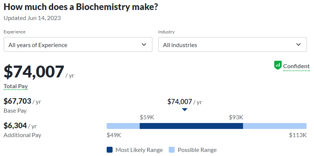Click the Most Likely Range legend swatch
Screen dimensions: 314x156
click(x=110, y=150)
